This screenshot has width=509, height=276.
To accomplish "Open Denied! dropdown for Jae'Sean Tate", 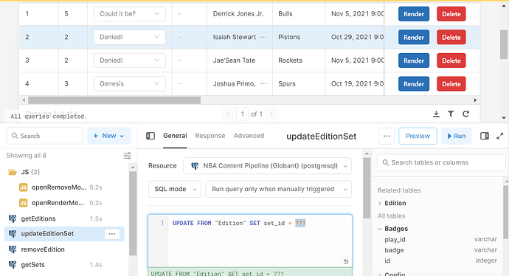I will click(x=130, y=61).
